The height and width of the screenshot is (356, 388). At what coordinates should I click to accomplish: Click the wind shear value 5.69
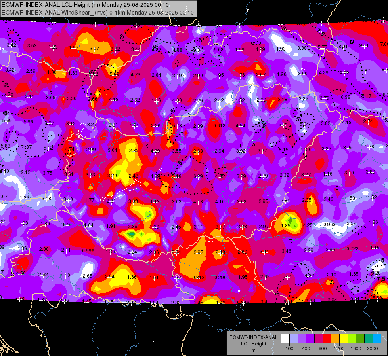pyautogui.click(x=7, y=121)
